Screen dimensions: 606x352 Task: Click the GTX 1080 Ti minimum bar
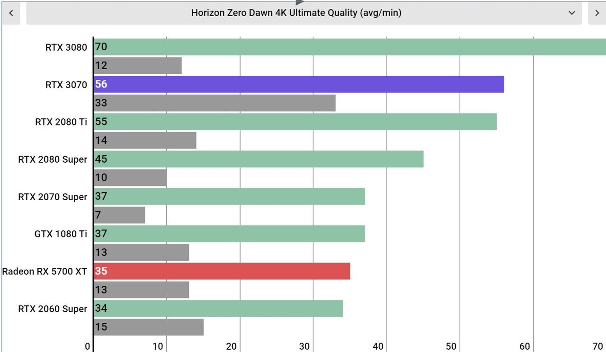(x=142, y=252)
